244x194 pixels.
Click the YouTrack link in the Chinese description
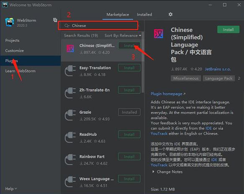pos(159,165)
